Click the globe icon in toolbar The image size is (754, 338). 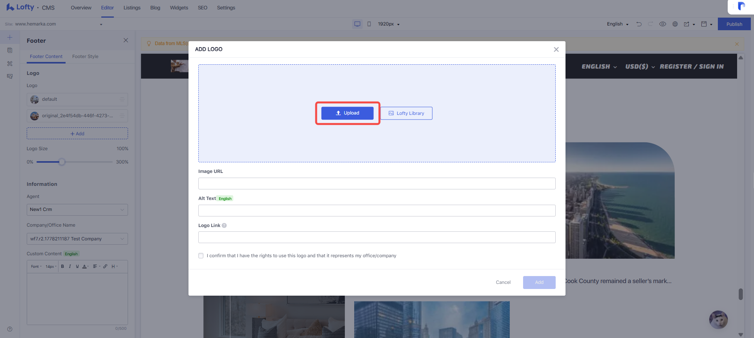(x=675, y=24)
